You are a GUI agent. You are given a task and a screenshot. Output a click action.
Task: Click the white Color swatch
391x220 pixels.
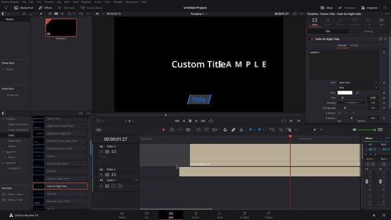[345, 93]
